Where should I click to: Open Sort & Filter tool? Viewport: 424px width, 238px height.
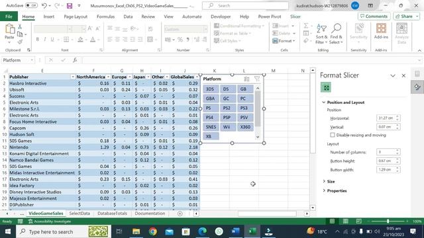point(321,34)
